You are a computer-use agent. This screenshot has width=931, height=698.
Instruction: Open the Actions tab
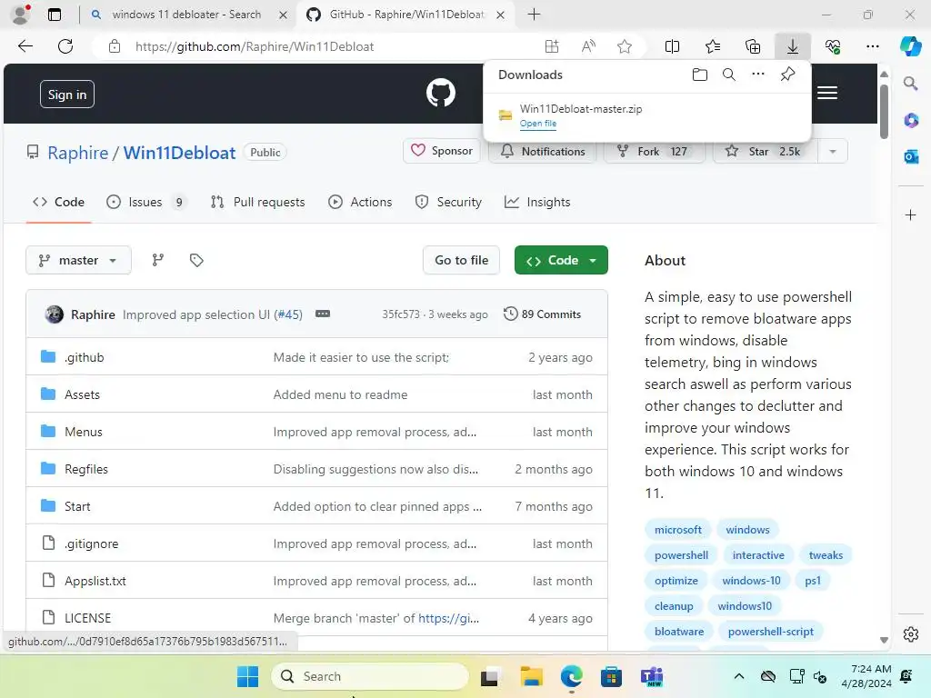[360, 202]
